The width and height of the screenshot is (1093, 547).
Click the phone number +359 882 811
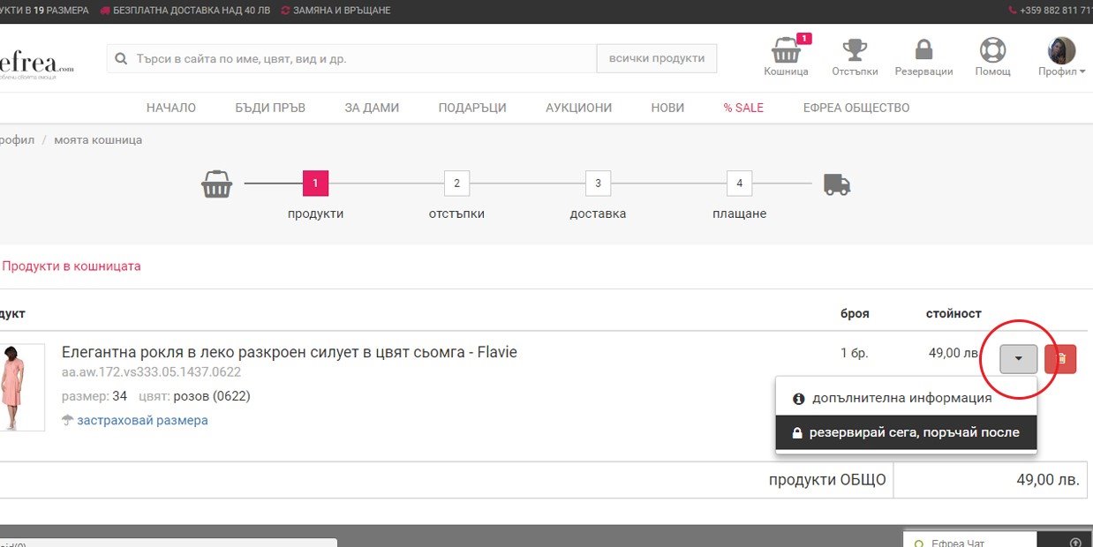click(1056, 11)
